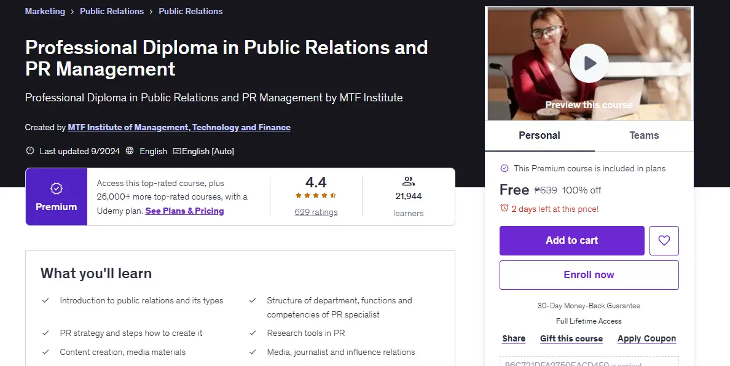The image size is (730, 366).
Task: Click the alarm clock icon beside 2 days left
Action: [504, 208]
